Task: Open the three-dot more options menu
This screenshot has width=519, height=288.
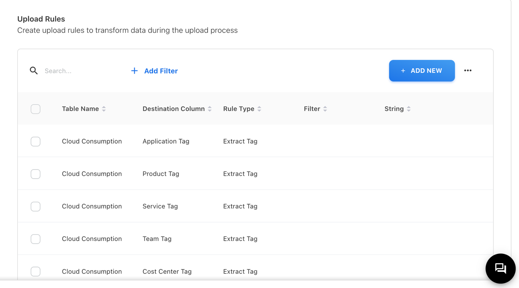Action: click(x=467, y=71)
